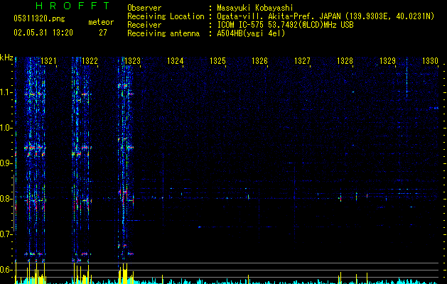Click the 'Receiving antenna' label
Image resolution: width=447 pixels, height=284 pixels.
(163, 33)
